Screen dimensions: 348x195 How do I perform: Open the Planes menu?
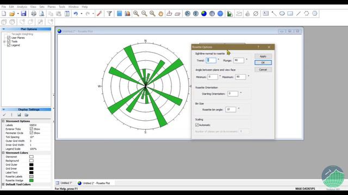pos(52,7)
